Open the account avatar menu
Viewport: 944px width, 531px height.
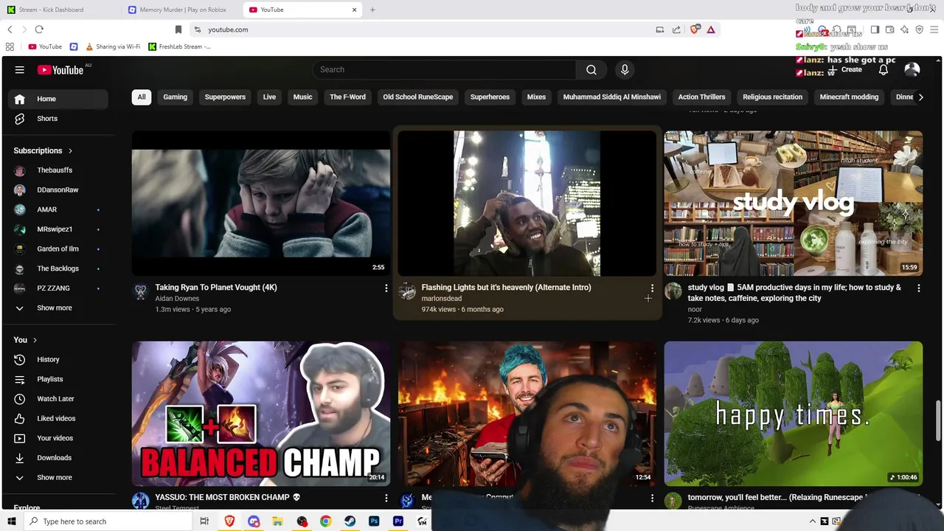[x=912, y=69]
